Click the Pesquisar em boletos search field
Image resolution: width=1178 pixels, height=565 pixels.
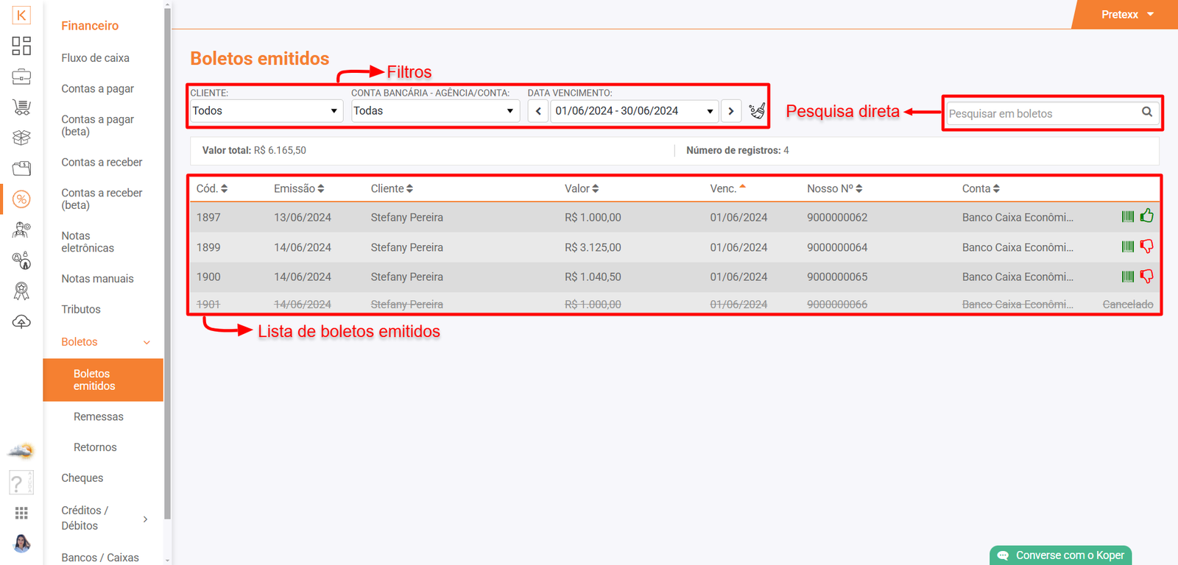click(1041, 113)
